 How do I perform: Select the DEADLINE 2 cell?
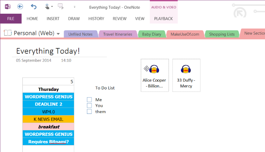point(48,104)
